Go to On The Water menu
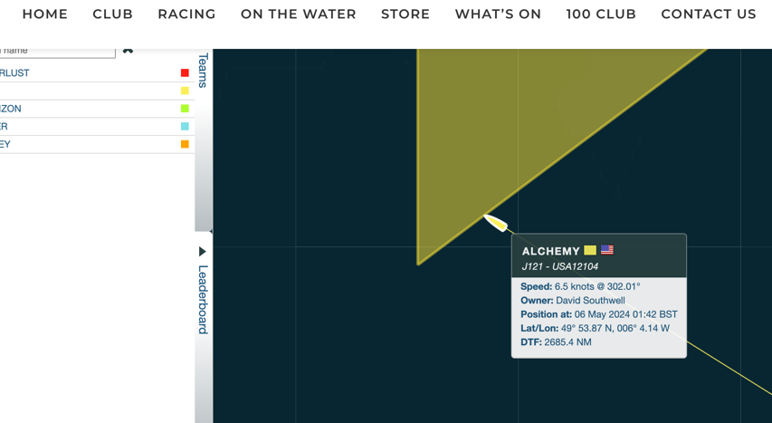Viewport: 772px width, 423px height. pyautogui.click(x=299, y=14)
